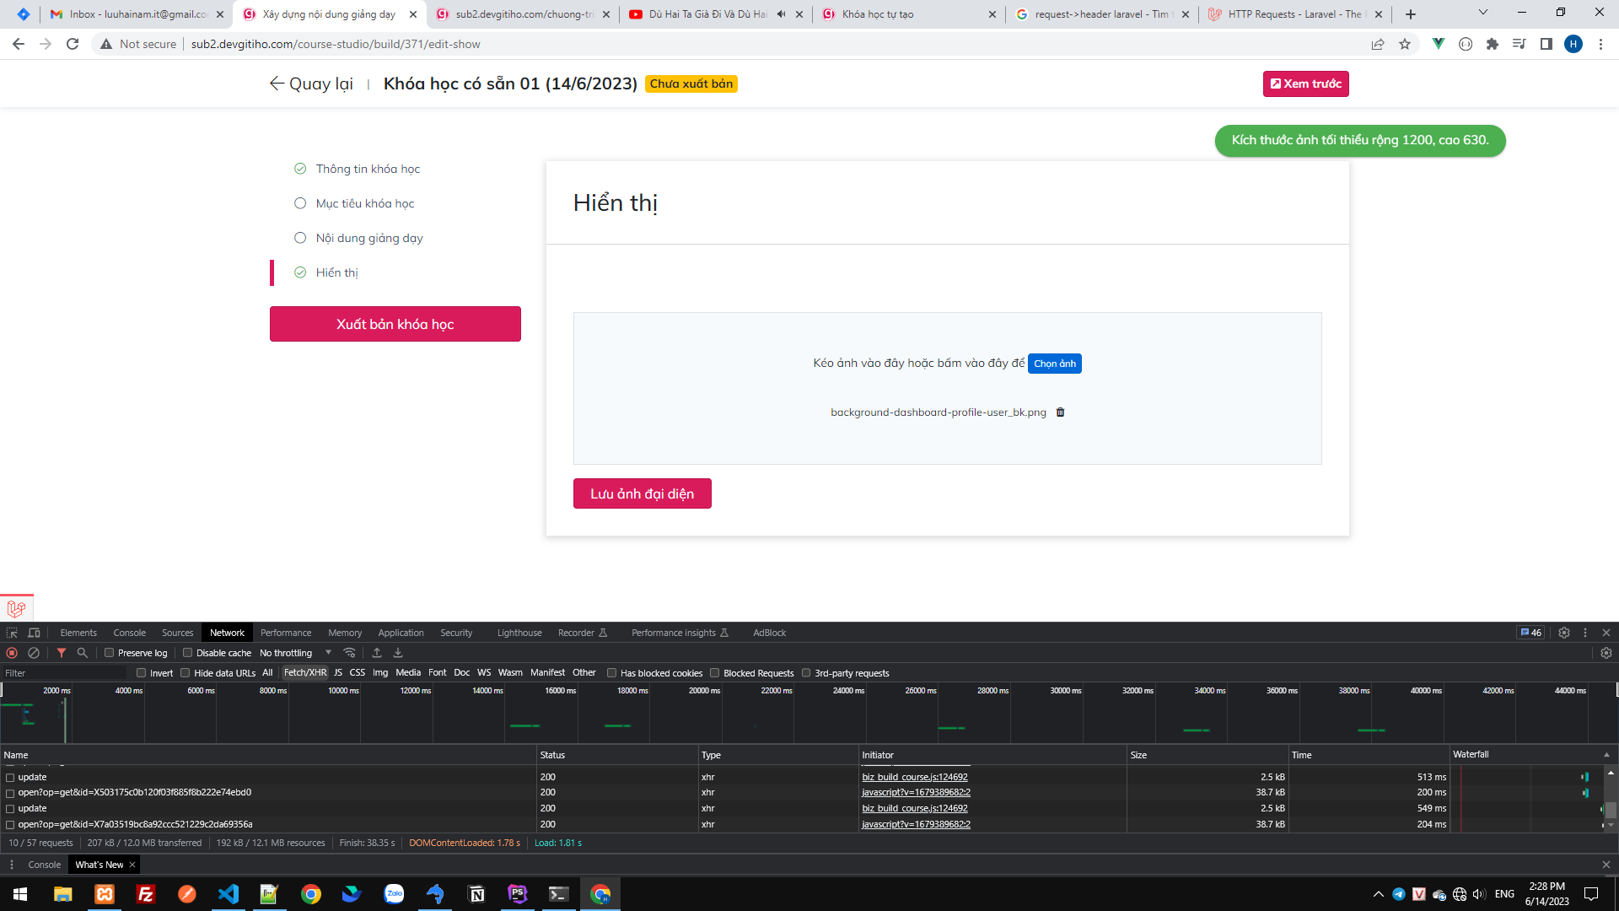
Task: Toggle the network filter funnel icon
Action: [62, 653]
